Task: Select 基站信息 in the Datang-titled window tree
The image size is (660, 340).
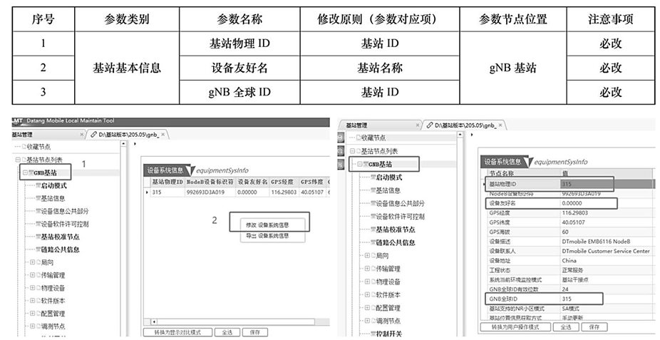Action: point(53,198)
